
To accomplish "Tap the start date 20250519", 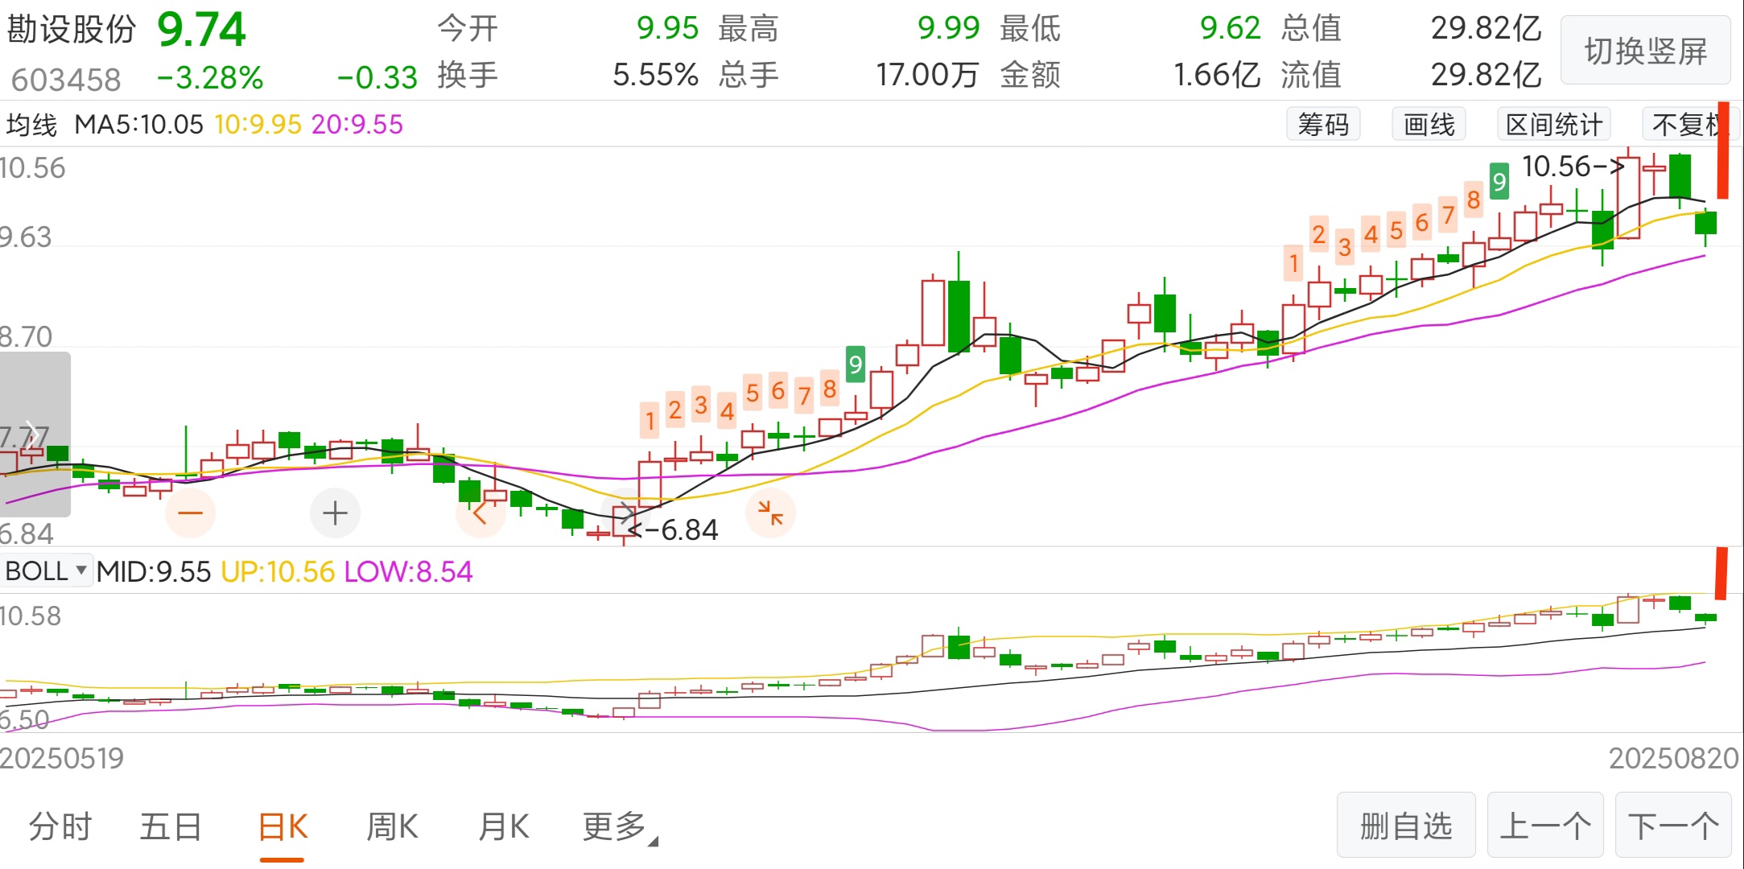I will 63,758.
